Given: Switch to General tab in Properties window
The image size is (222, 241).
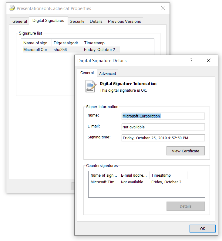Looking at the screenshot, I should [x=20, y=21].
